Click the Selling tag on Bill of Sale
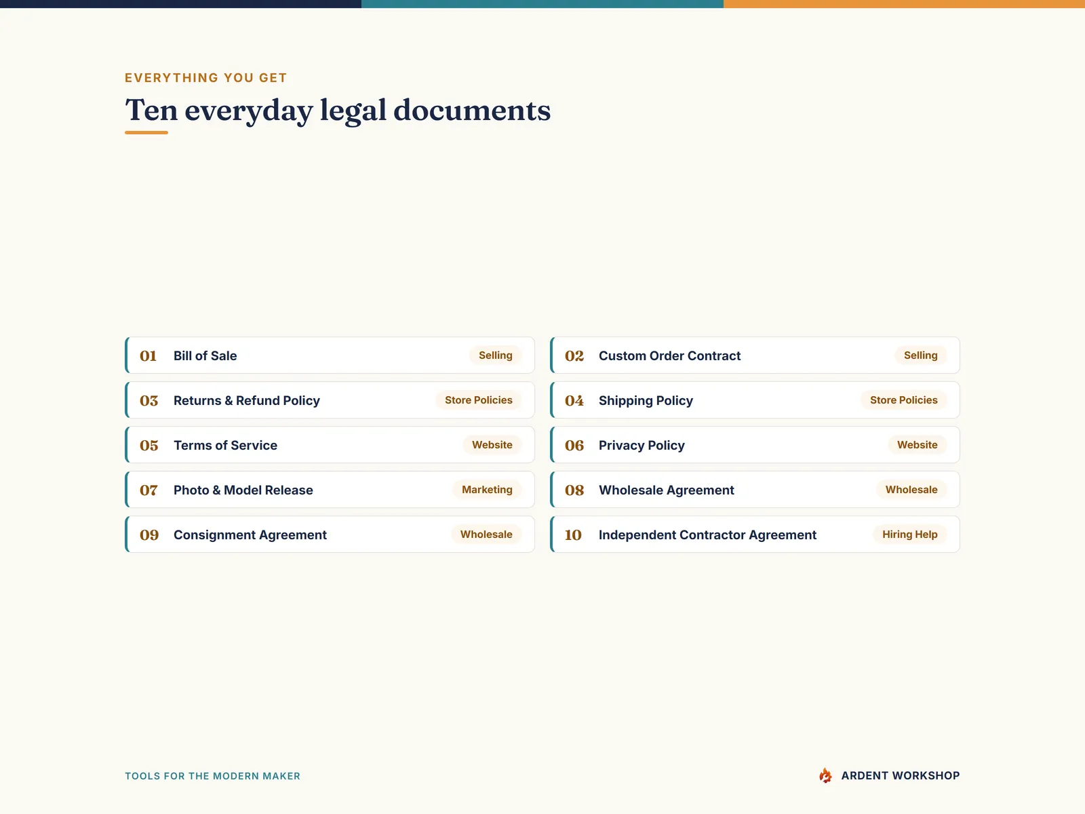Image resolution: width=1085 pixels, height=814 pixels. point(496,355)
